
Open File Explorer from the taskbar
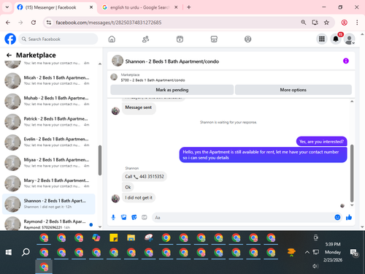(131, 237)
